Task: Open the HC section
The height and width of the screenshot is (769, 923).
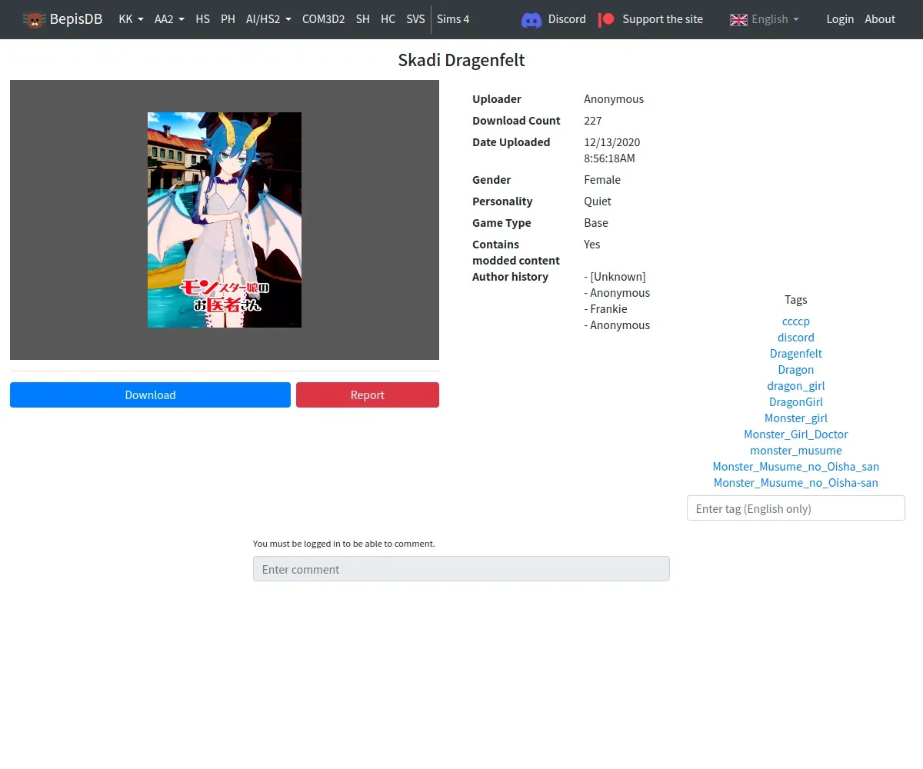Action: click(x=388, y=19)
